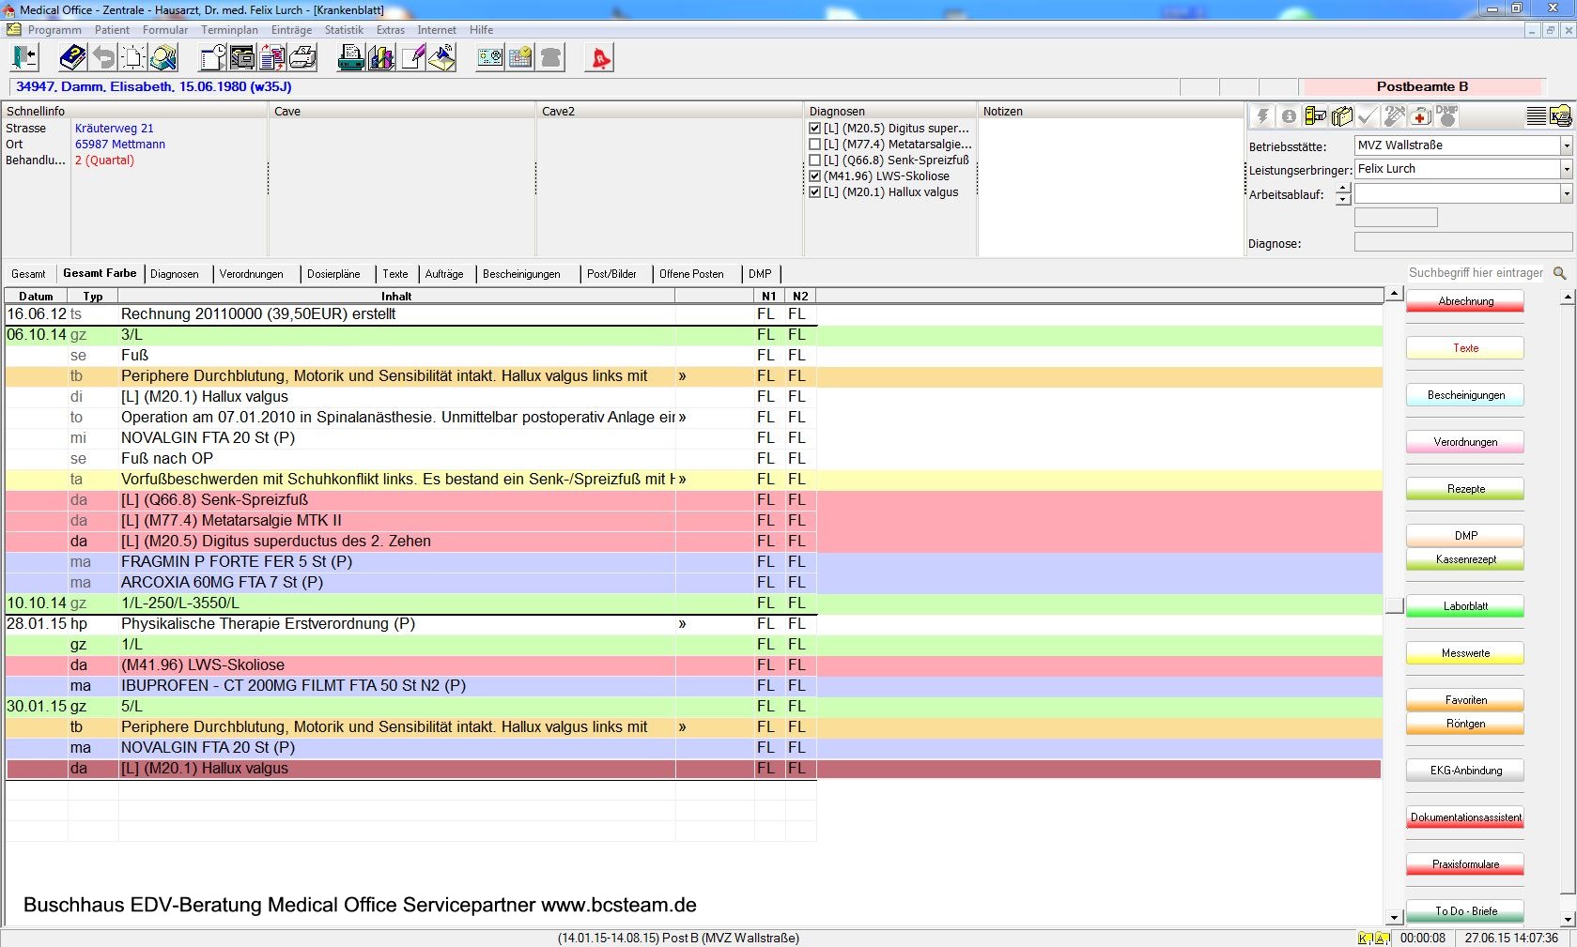This screenshot has height=947, width=1577.
Task: Click the lightning bolt icon
Action: pos(1262,116)
